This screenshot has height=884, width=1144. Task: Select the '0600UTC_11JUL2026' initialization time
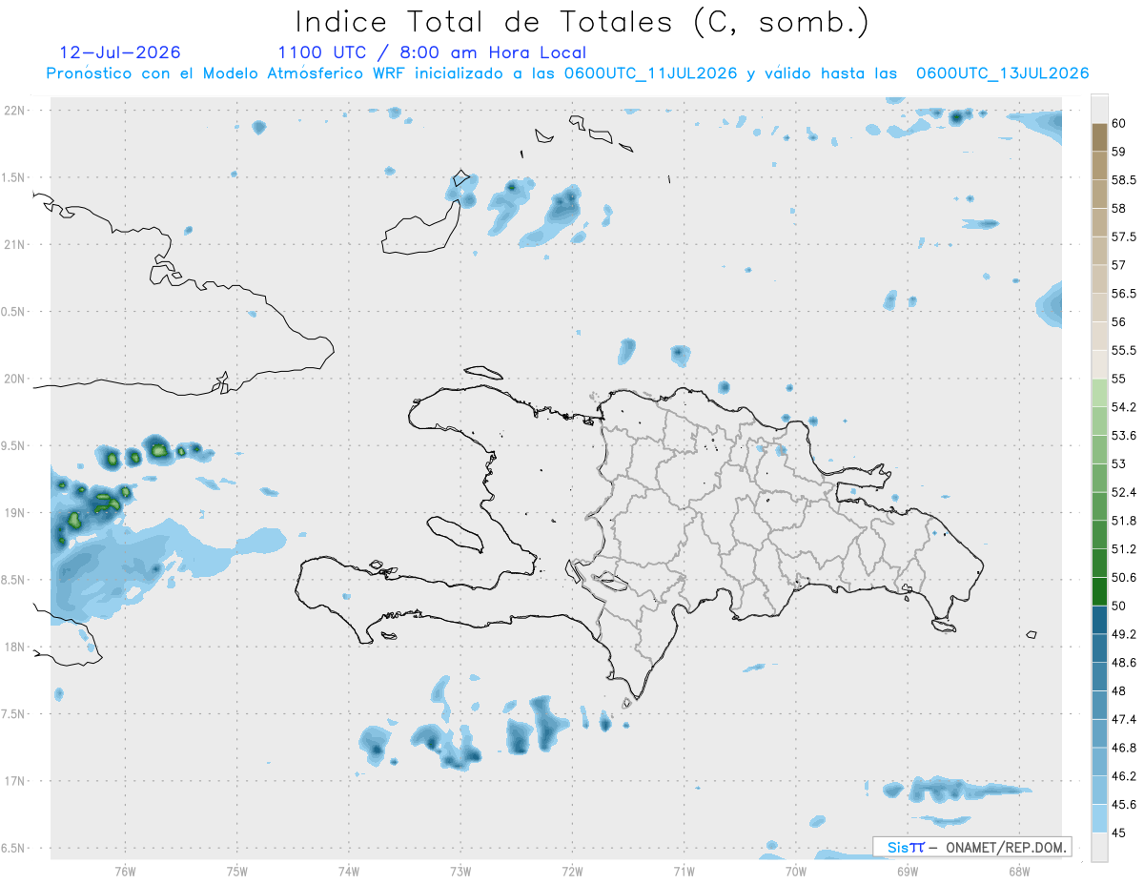[x=650, y=73]
